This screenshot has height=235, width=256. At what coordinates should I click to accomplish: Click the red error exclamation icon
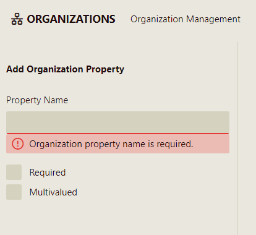pos(18,143)
